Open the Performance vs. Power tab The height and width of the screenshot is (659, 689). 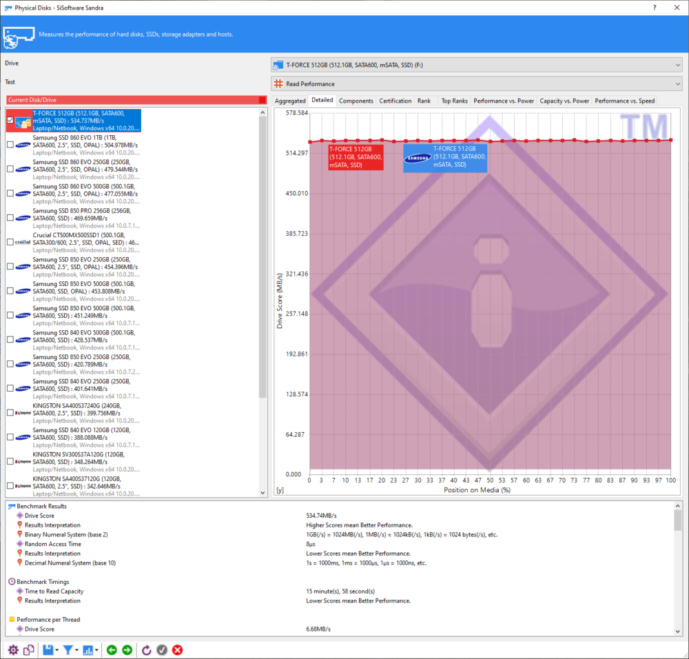[x=504, y=101]
